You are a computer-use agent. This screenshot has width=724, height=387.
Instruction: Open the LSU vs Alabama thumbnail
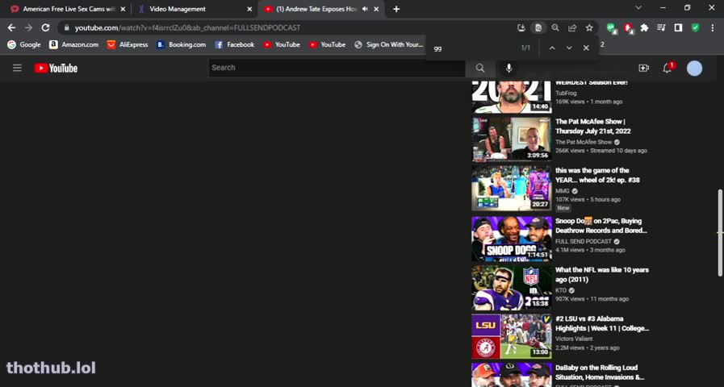[512, 335]
